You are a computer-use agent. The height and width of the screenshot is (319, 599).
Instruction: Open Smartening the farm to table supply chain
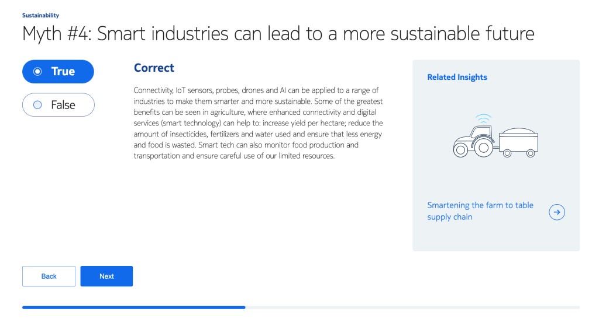pos(480,211)
